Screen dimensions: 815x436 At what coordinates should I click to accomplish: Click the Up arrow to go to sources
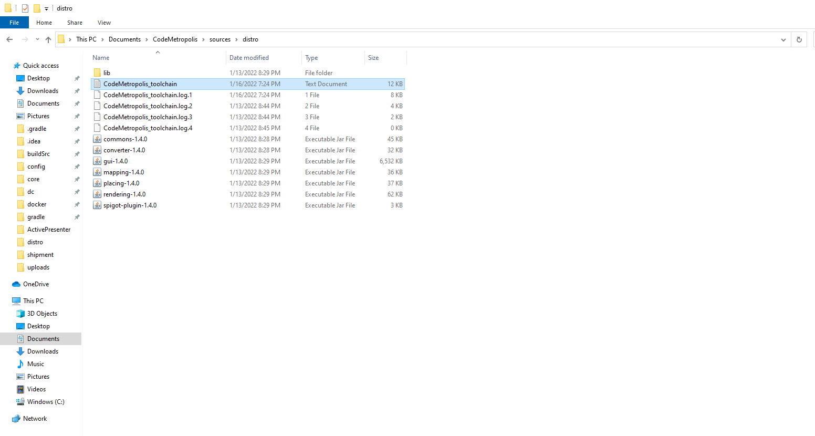point(48,39)
